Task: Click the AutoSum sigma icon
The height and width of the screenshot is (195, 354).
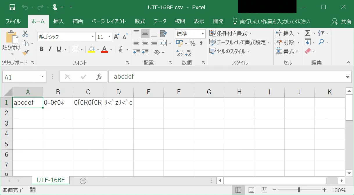Action: tap(308, 33)
